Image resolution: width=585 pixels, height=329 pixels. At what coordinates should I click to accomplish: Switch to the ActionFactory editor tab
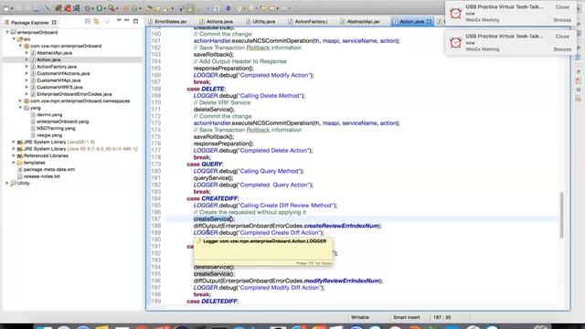click(x=308, y=22)
